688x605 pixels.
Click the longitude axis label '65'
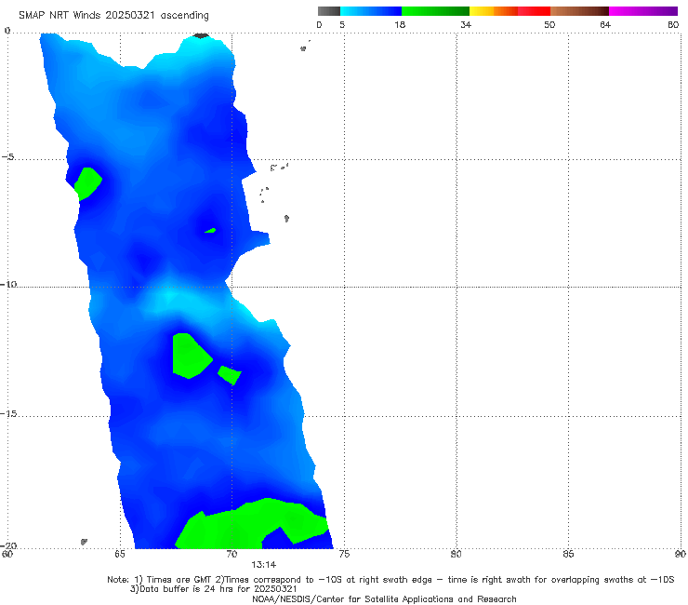click(x=120, y=555)
